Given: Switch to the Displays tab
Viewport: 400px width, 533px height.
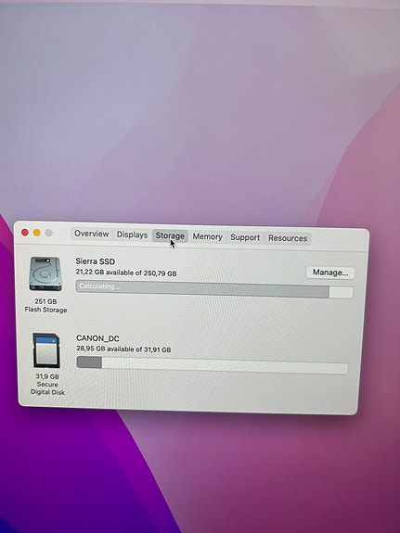Looking at the screenshot, I should pyautogui.click(x=132, y=235).
